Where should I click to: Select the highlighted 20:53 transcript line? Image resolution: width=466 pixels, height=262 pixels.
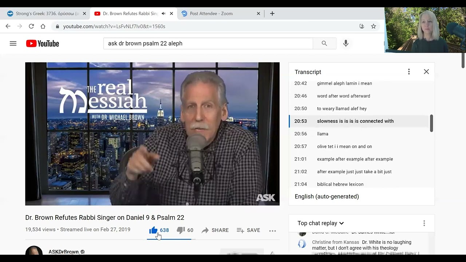359,121
